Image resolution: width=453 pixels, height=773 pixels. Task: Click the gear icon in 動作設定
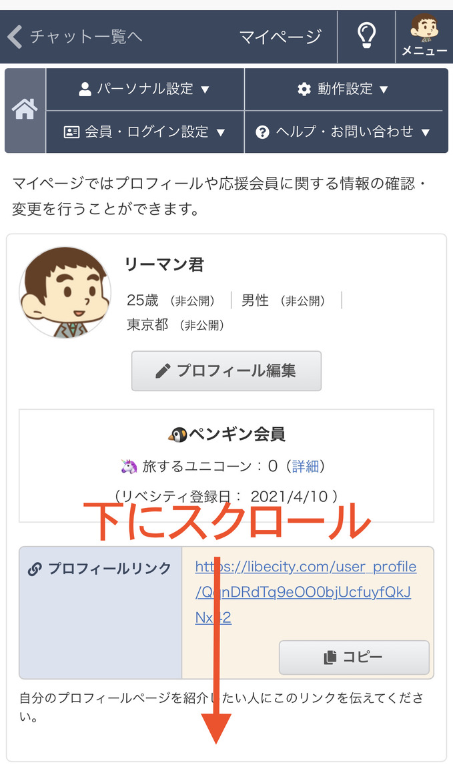pyautogui.click(x=304, y=89)
